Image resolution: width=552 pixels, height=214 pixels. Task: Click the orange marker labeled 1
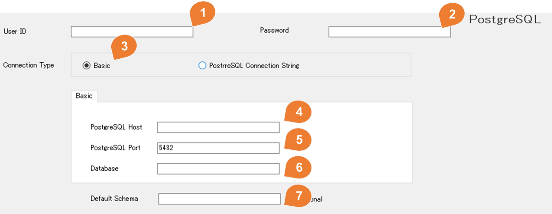pos(202,13)
